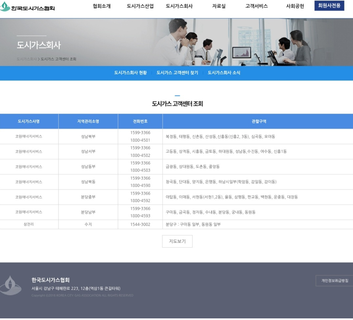Select the 분당중부 row for 코원에너지서비스
Image resolution: width=353 pixels, height=320 pixels.
coord(176,197)
